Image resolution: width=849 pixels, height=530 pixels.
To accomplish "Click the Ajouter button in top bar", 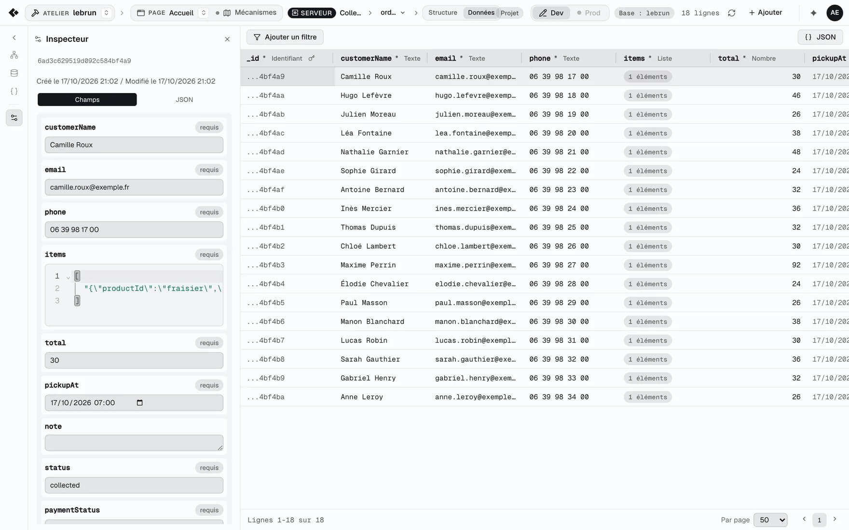I will pos(766,13).
